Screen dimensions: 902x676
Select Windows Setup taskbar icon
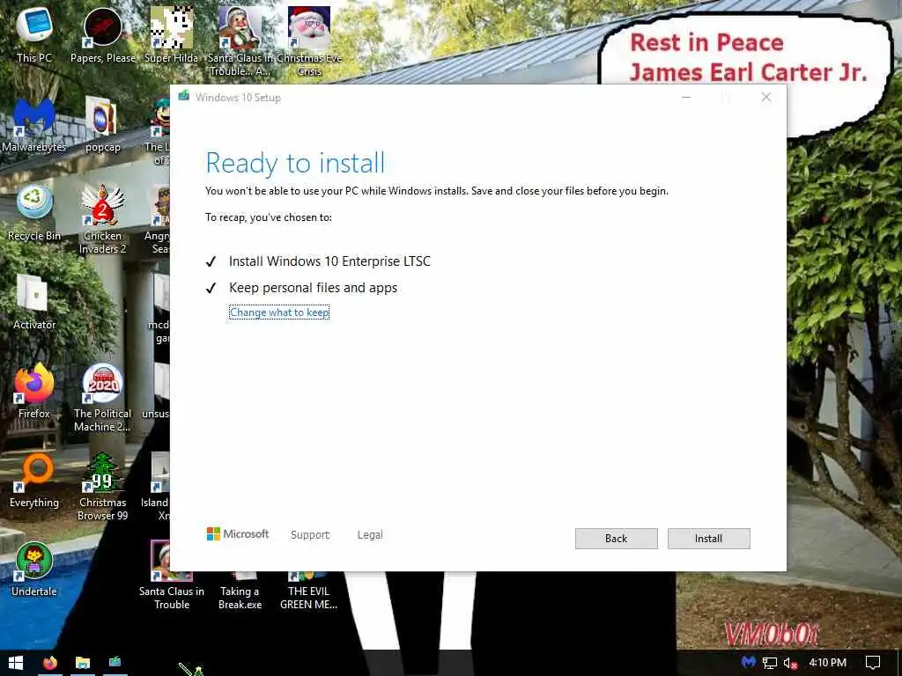click(x=115, y=663)
